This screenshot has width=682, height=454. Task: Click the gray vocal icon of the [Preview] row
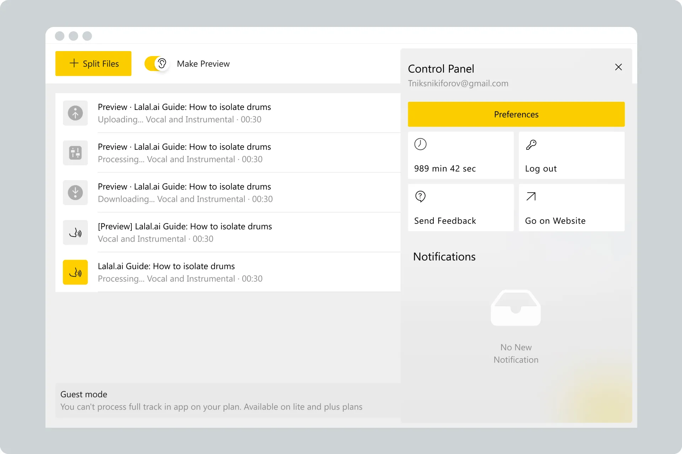[75, 232]
